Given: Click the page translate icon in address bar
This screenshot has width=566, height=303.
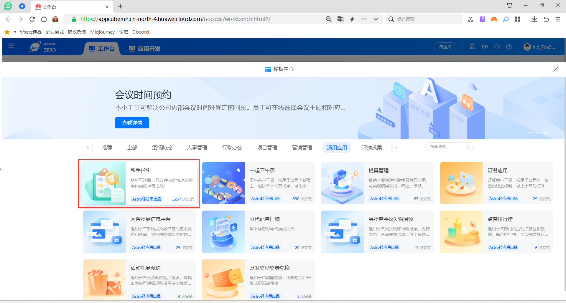Looking at the screenshot, I should click(x=340, y=19).
